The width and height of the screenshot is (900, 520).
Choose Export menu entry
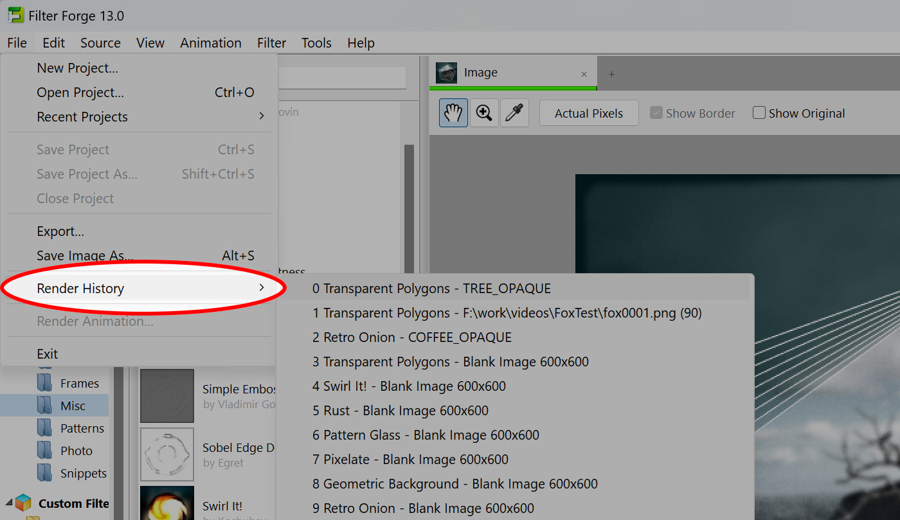click(x=139, y=231)
